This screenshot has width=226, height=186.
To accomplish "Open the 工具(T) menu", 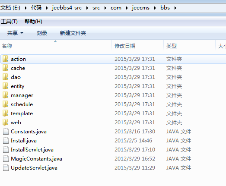I will click(x=9, y=22).
